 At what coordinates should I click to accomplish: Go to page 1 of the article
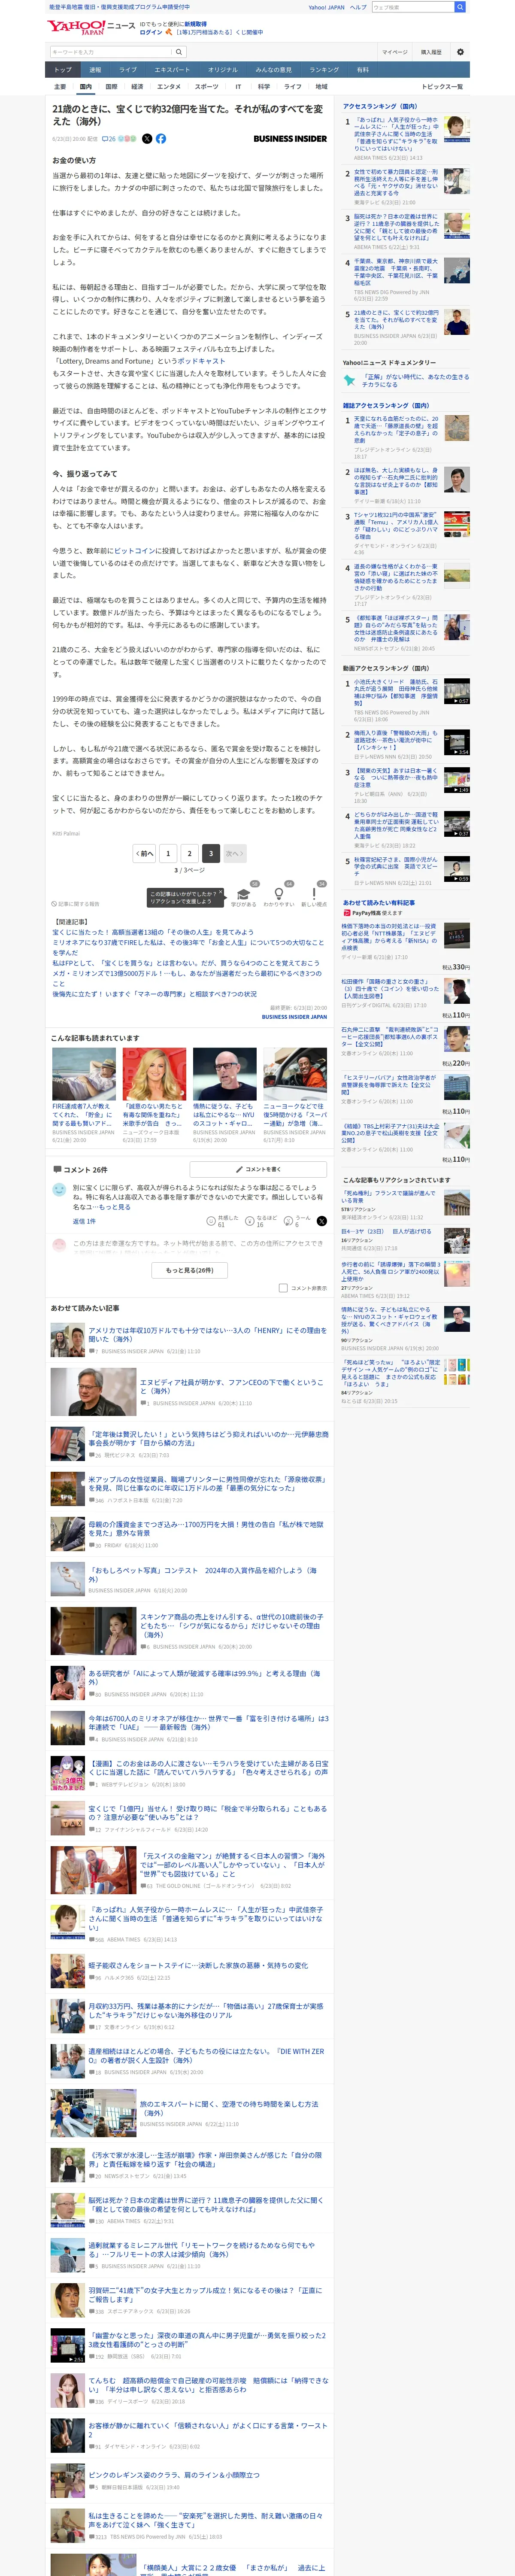(x=168, y=853)
